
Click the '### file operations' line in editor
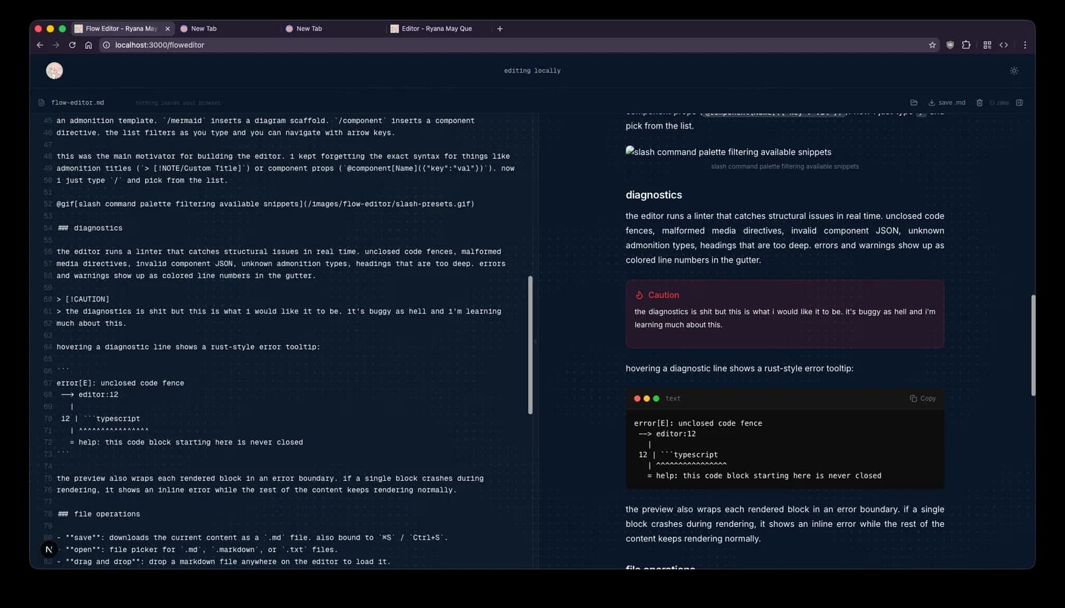click(99, 514)
